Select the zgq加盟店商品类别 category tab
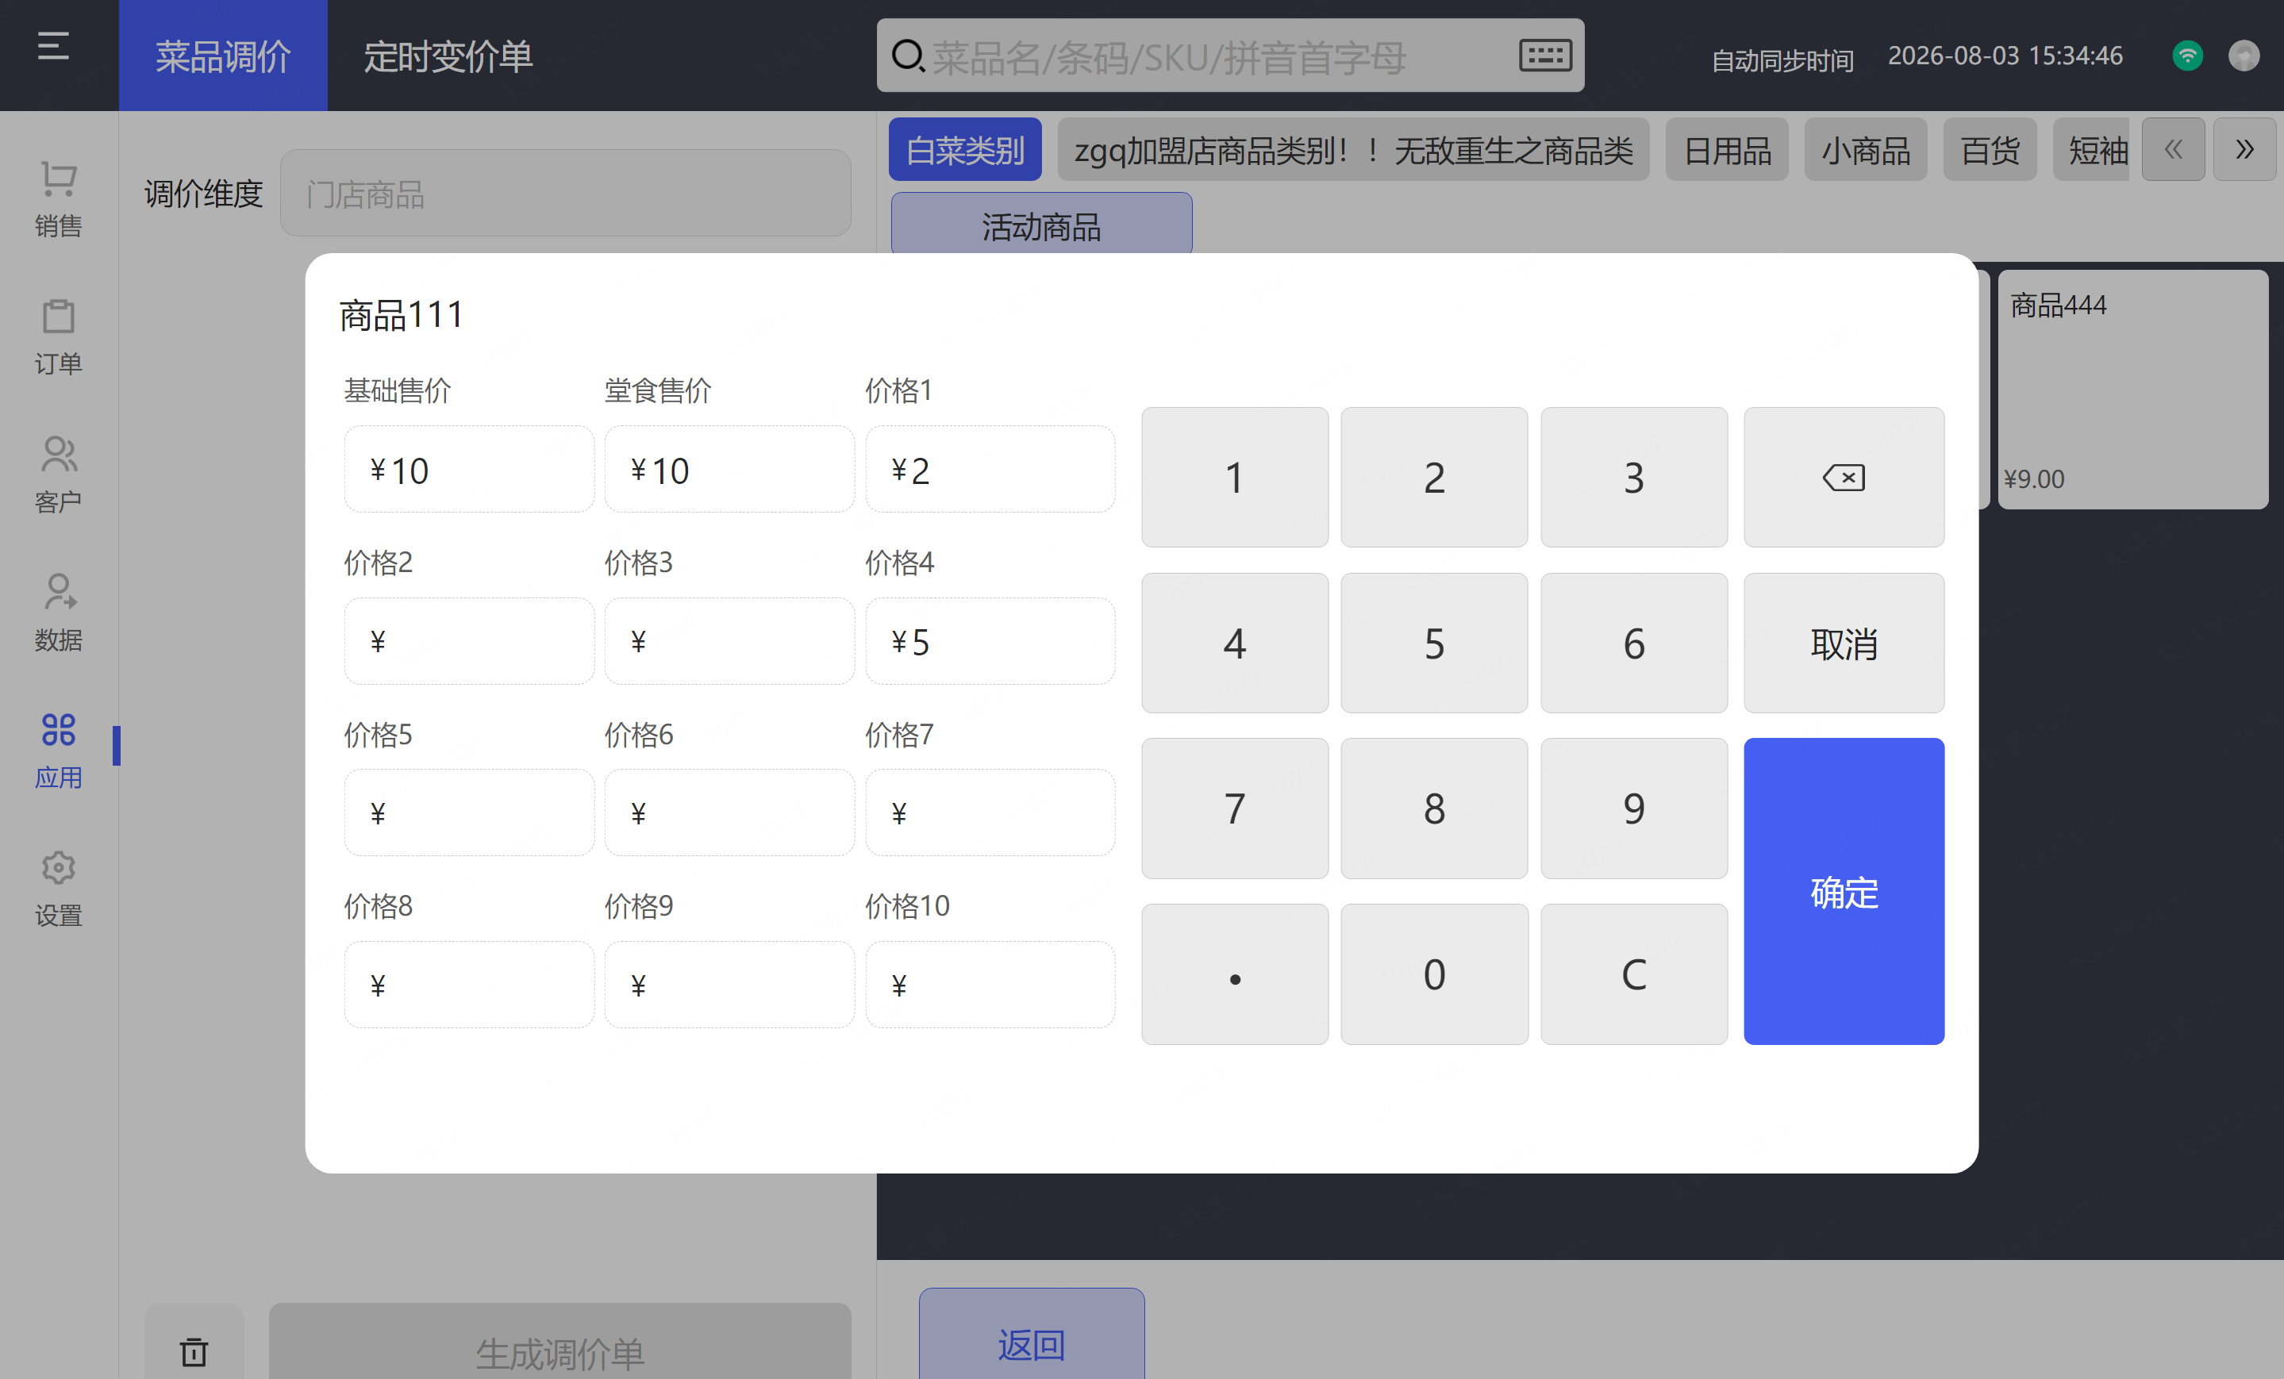The width and height of the screenshot is (2284, 1379). pos(1353,149)
